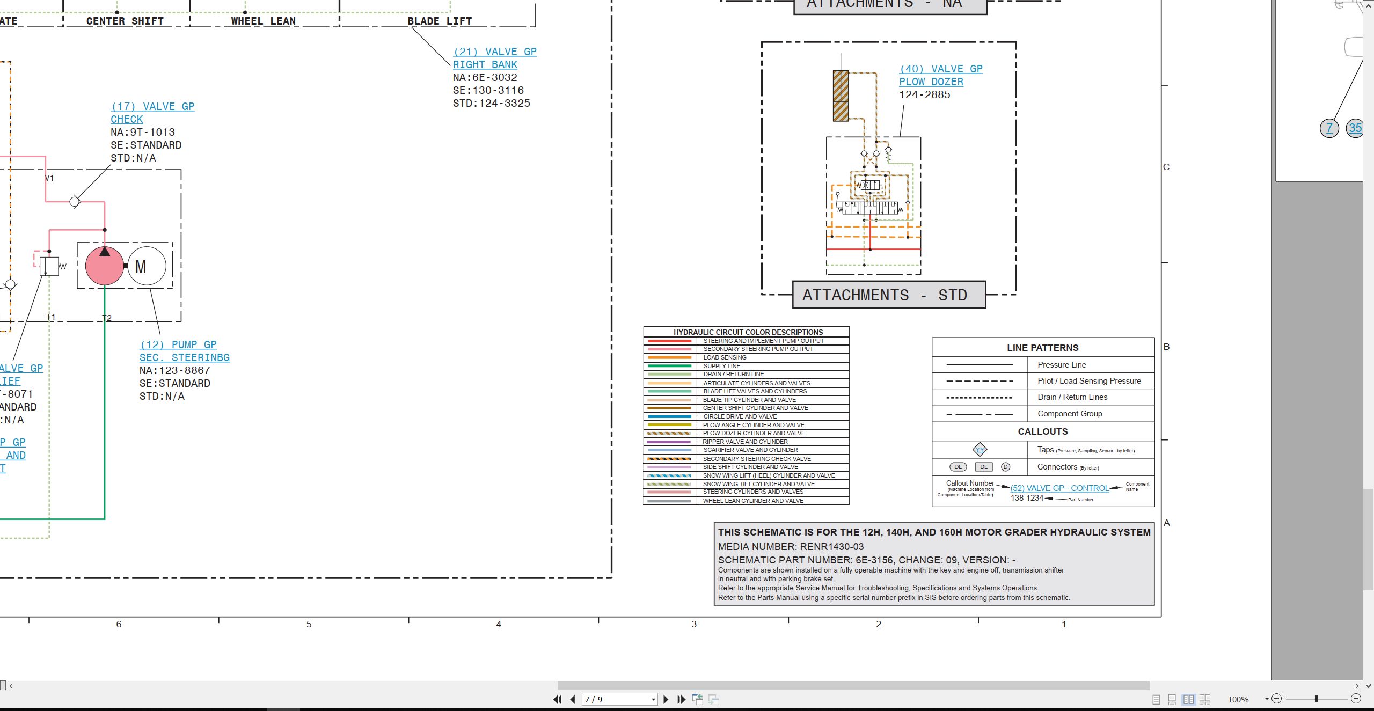Click the vertical scrollbar thumb

1368,539
